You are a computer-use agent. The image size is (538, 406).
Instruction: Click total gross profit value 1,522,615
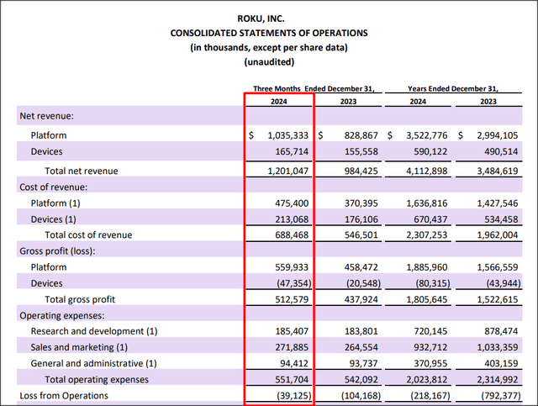(x=497, y=299)
